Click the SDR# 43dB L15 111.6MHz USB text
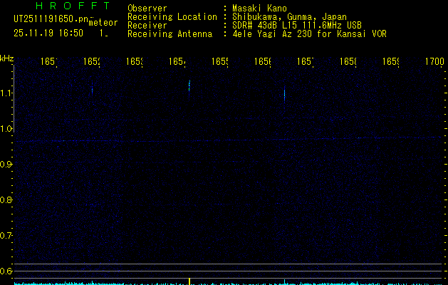 (x=297, y=26)
